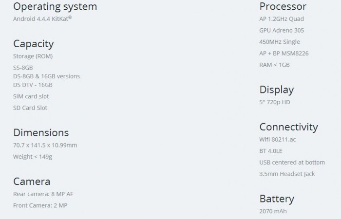Select the SD Card Slot line
The height and width of the screenshot is (219, 341).
[30, 108]
